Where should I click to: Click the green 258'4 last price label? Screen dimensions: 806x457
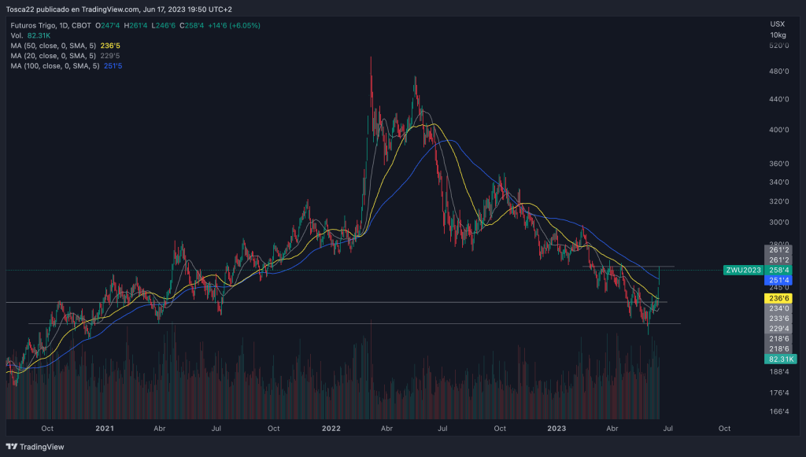click(778, 269)
